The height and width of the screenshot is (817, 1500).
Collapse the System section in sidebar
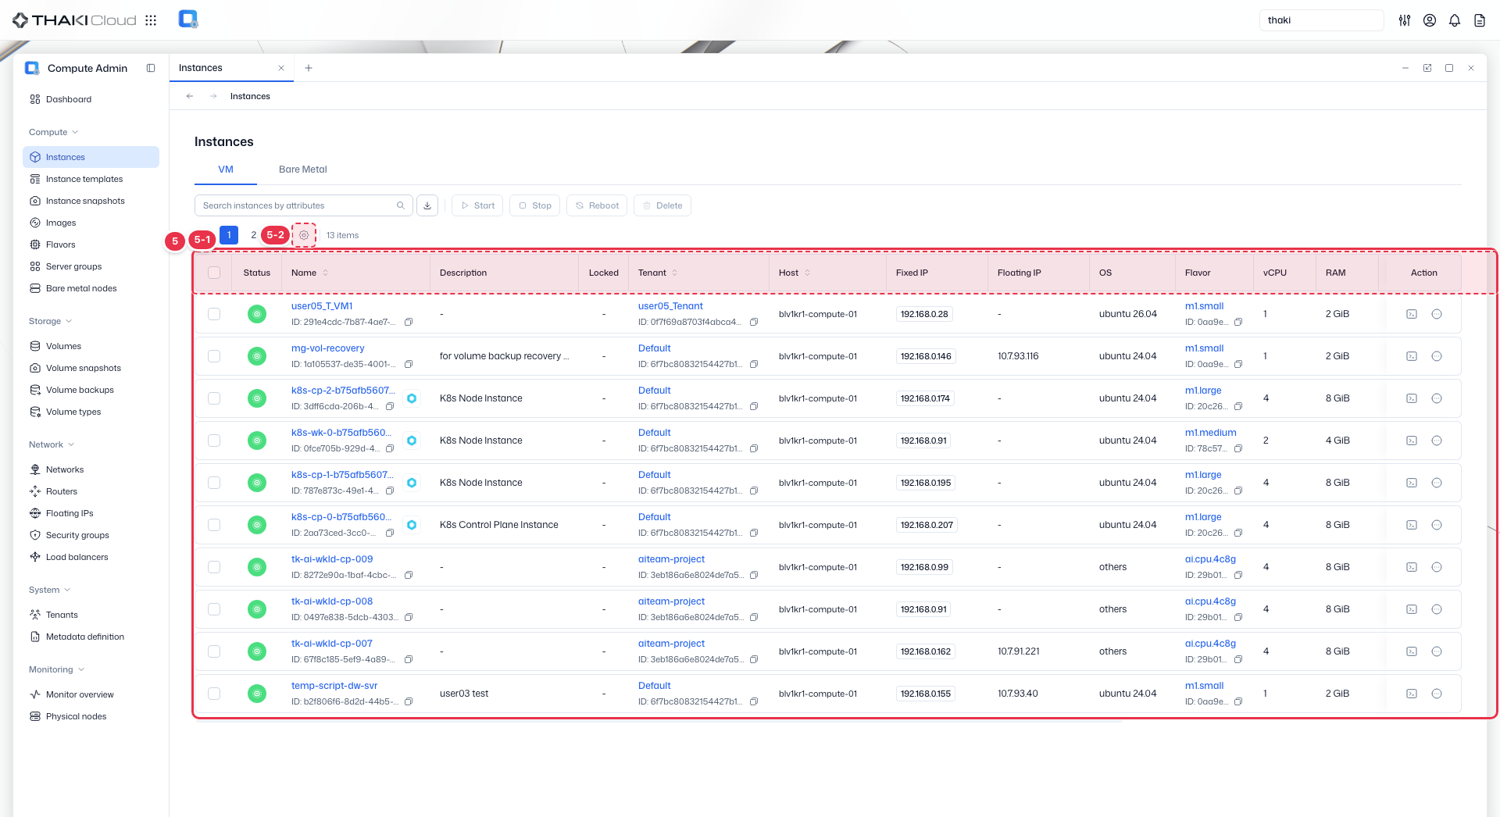(50, 590)
